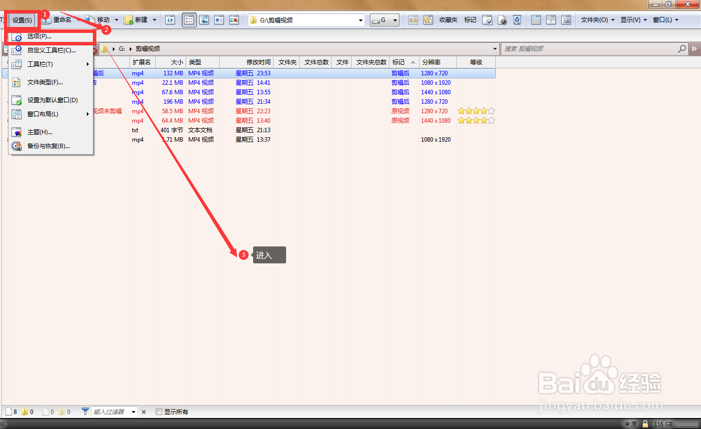Click the compare folders binoculars icon
This screenshot has width=701, height=429.
click(413, 20)
